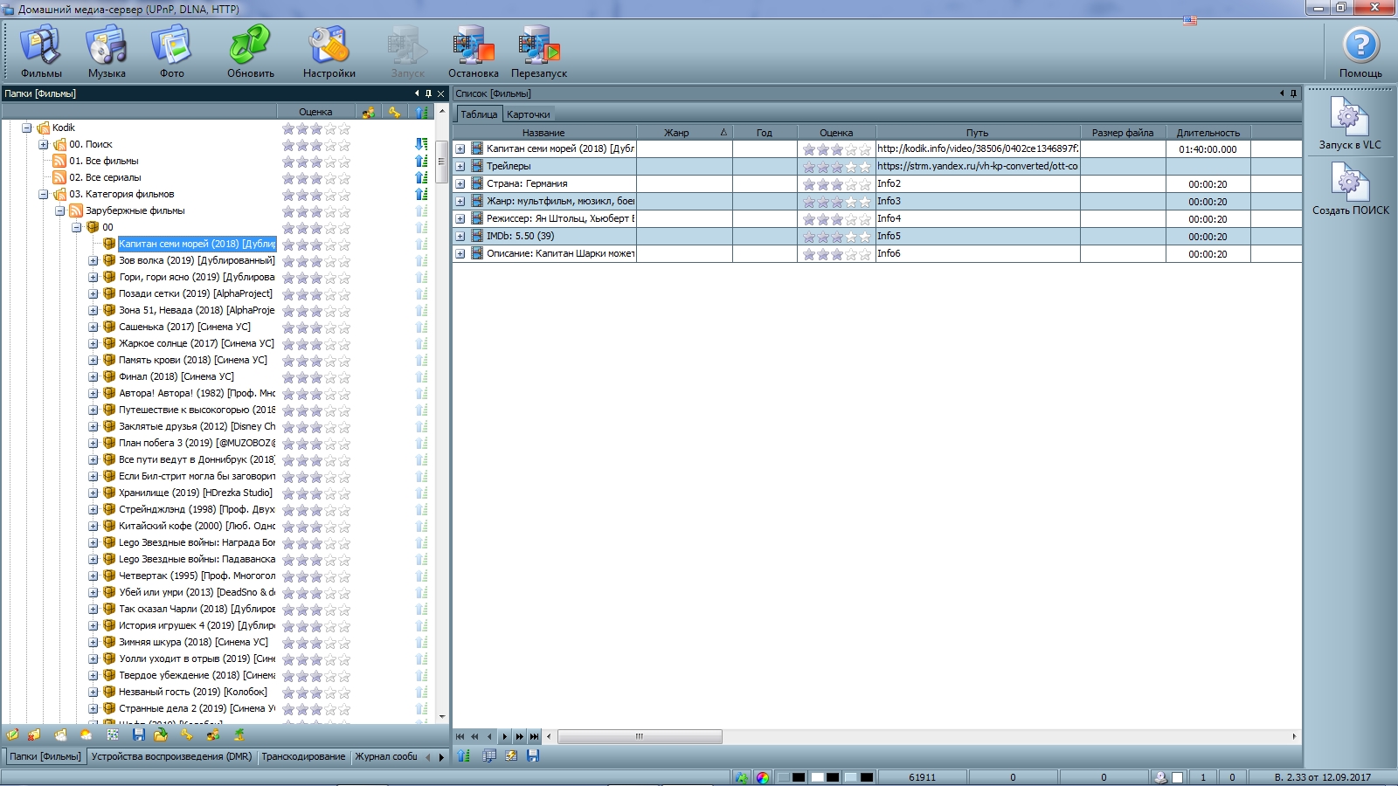This screenshot has width=1398, height=786.
Task: Click Запуск в VLC icon
Action: [x=1349, y=123]
